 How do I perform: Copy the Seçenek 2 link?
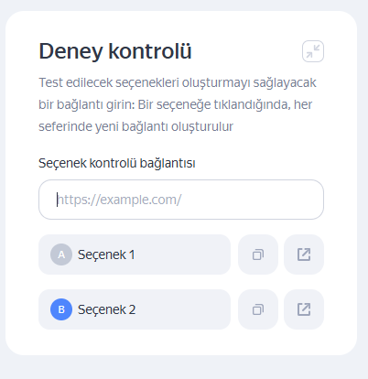[258, 309]
